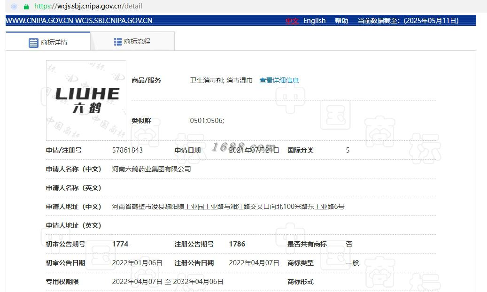This screenshot has width=487, height=292.
Task: Select applicant name 河南六鹤药业集团有限公司
Action: [x=151, y=169]
